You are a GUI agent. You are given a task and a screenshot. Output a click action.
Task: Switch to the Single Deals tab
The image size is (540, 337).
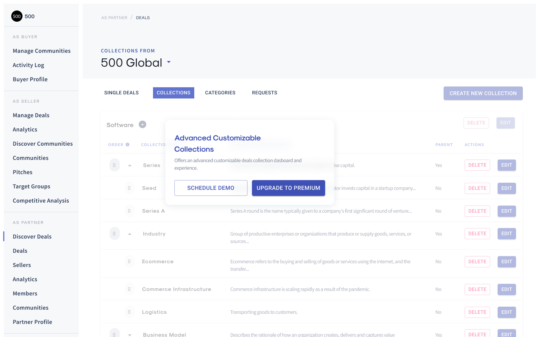[x=121, y=93]
